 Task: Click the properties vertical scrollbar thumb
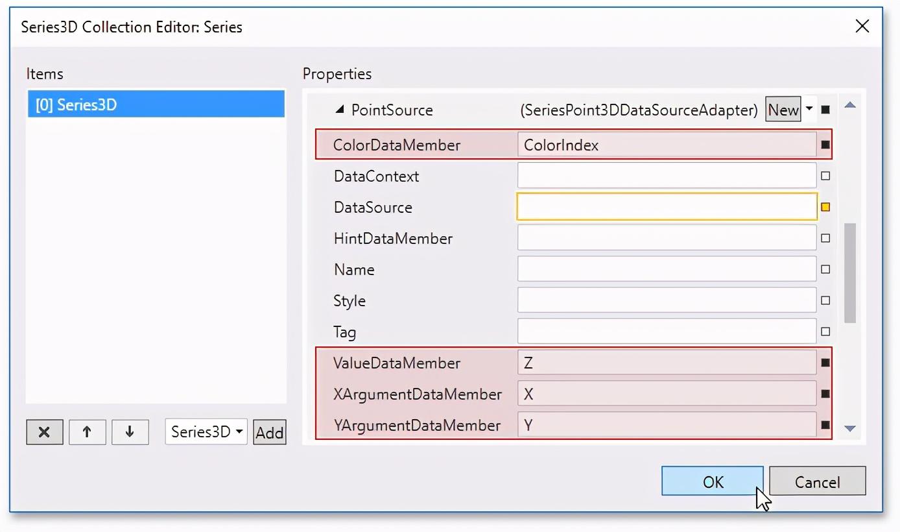pos(850,272)
